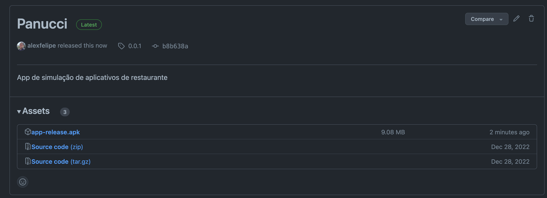The image size is (547, 198).
Task: Download Source code (tar.gz)
Action: click(x=61, y=161)
